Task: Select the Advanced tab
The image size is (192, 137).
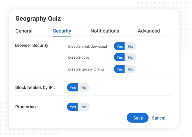Action: pos(149,31)
